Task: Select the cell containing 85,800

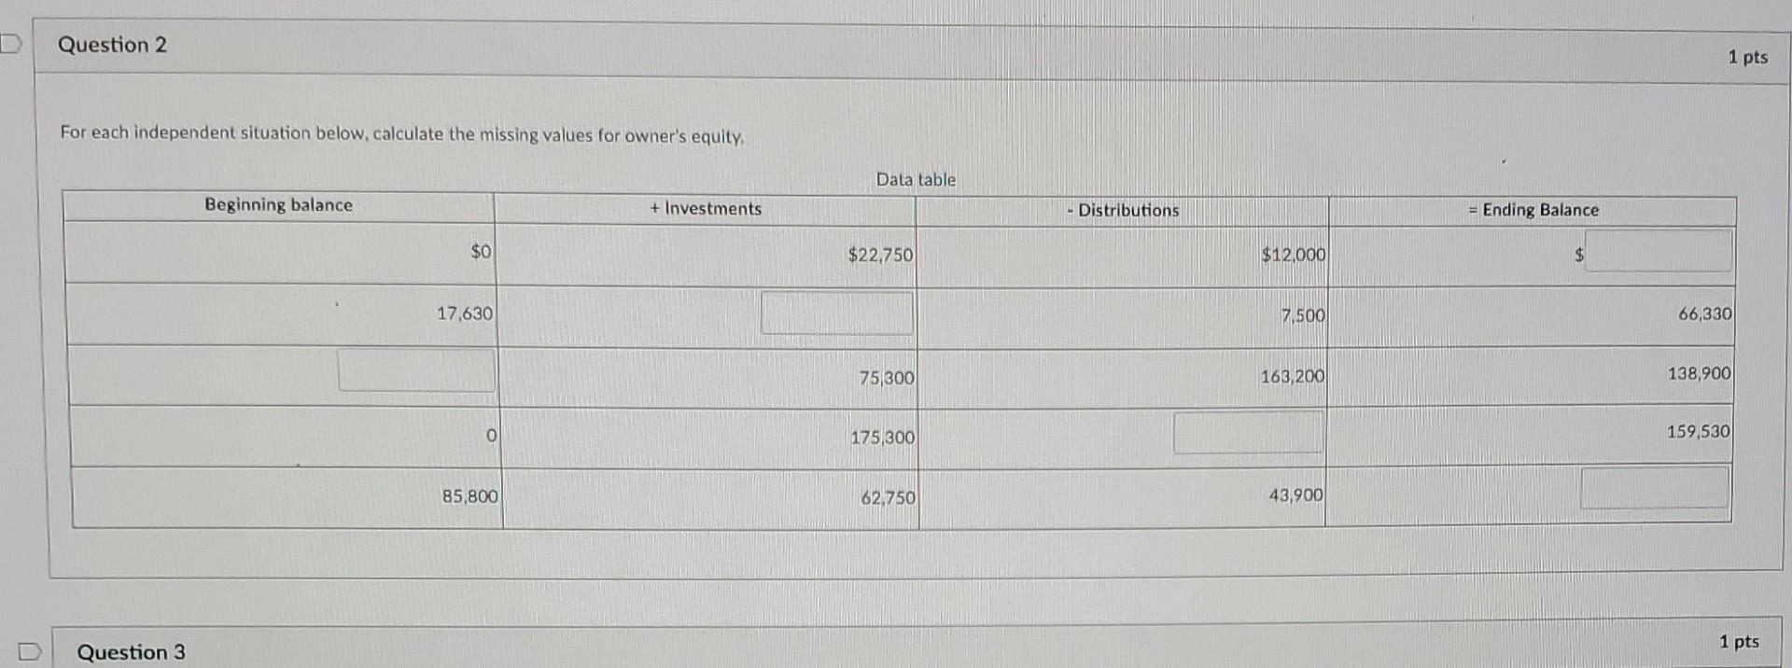Action: [x=470, y=495]
